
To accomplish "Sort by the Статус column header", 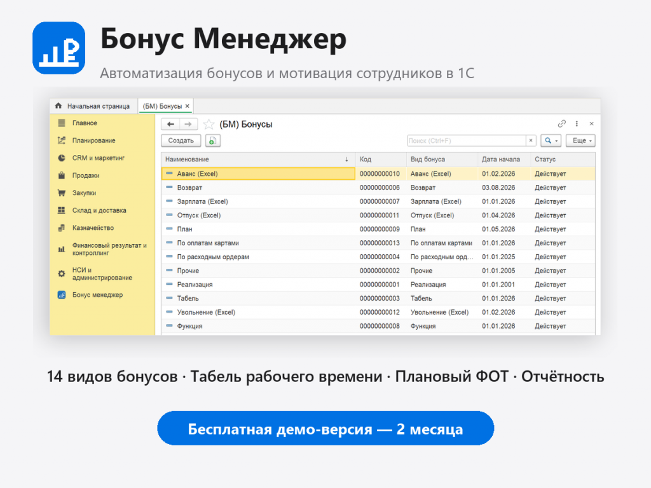I will click(x=563, y=159).
